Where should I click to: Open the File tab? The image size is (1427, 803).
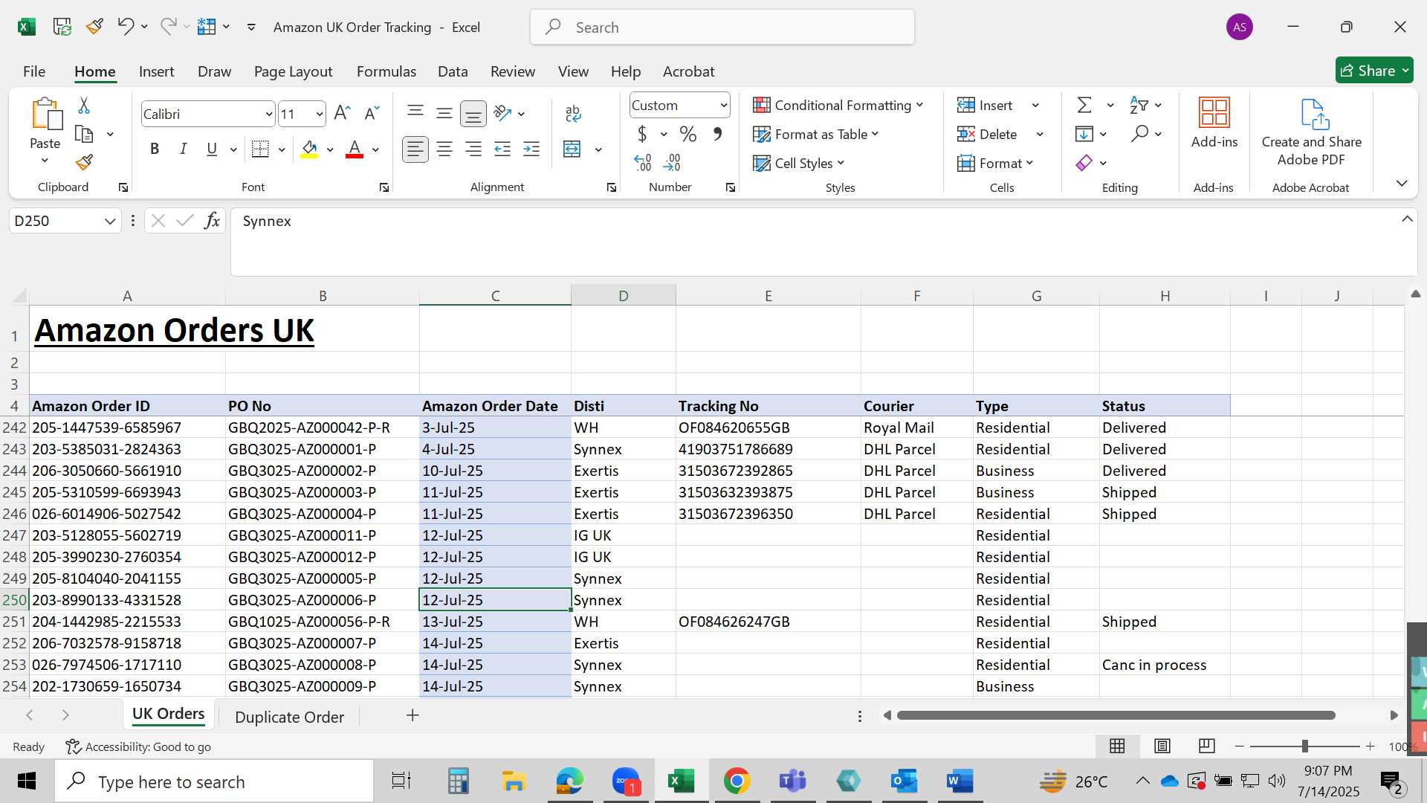click(x=34, y=71)
